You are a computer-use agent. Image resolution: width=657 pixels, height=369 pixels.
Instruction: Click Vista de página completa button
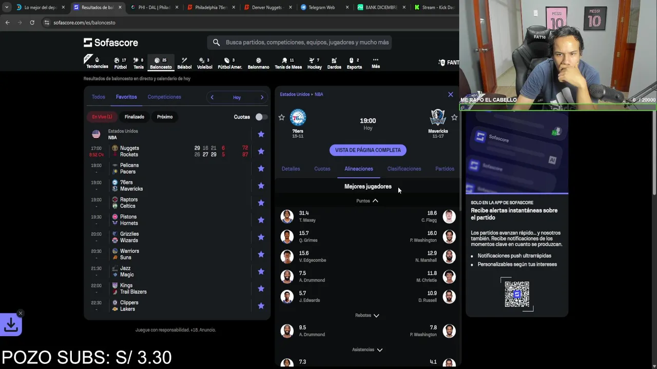click(368, 150)
